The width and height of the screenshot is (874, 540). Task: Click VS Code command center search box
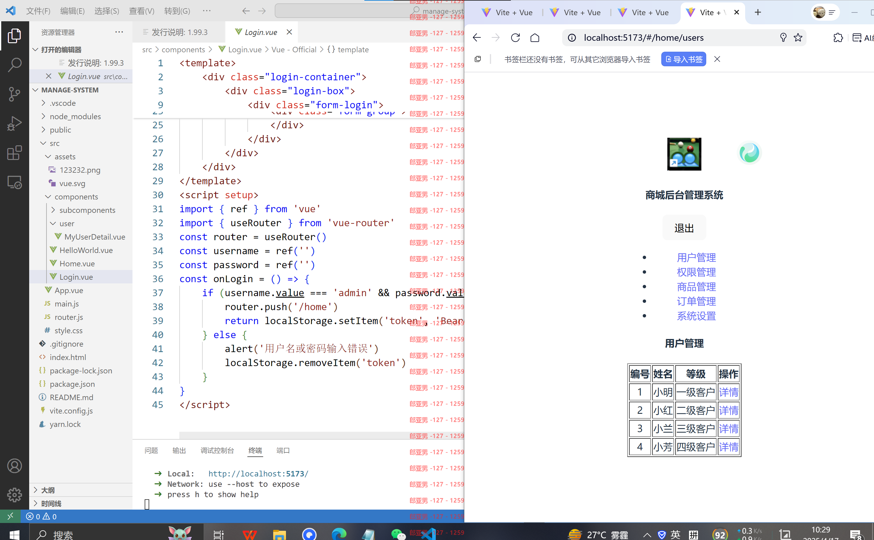369,11
